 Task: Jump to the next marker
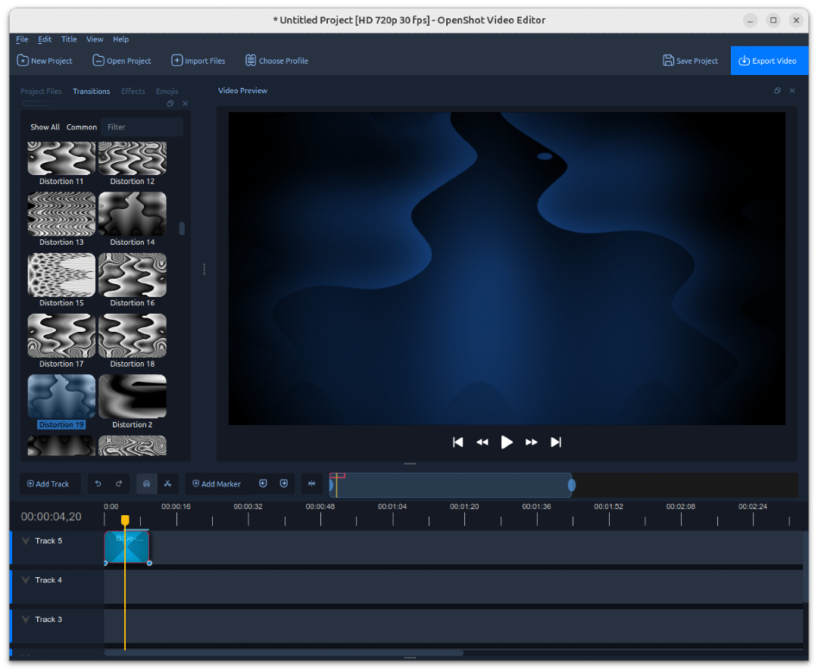283,483
